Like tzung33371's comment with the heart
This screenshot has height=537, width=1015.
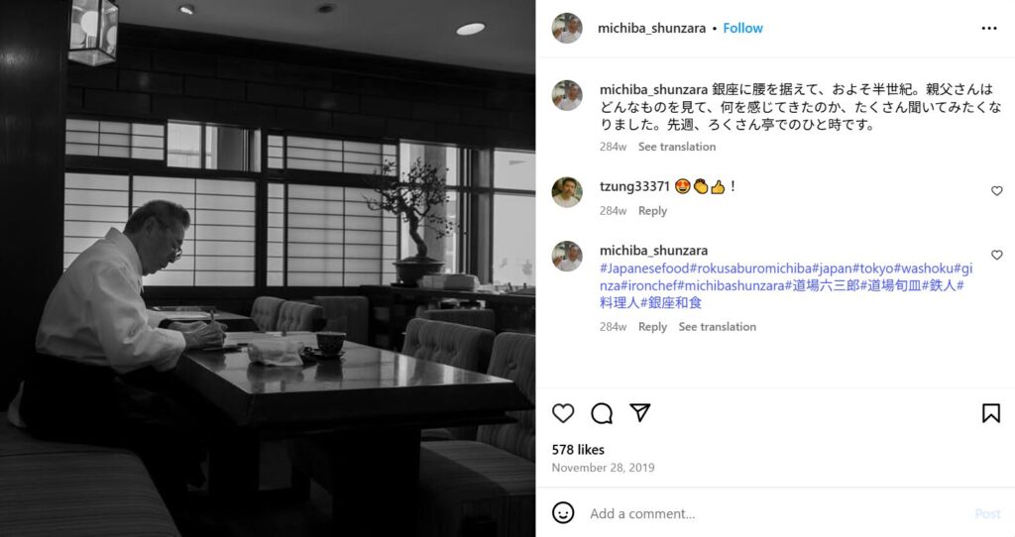pos(997,191)
